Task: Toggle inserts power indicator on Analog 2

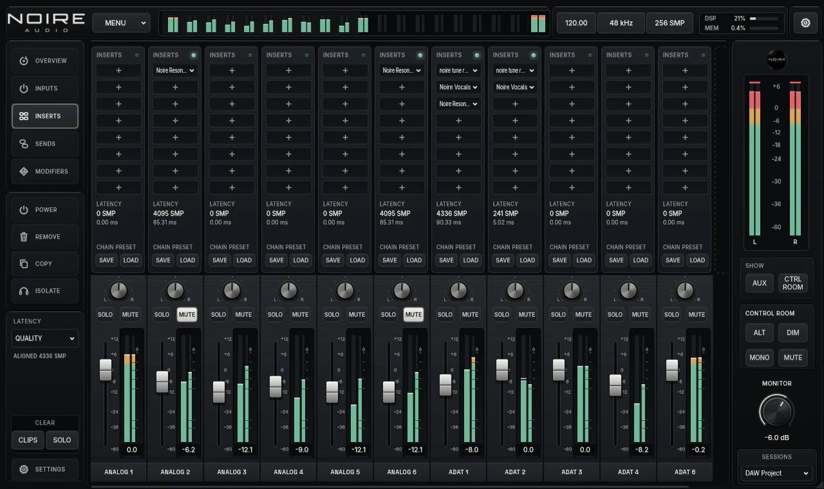Action: click(x=193, y=55)
